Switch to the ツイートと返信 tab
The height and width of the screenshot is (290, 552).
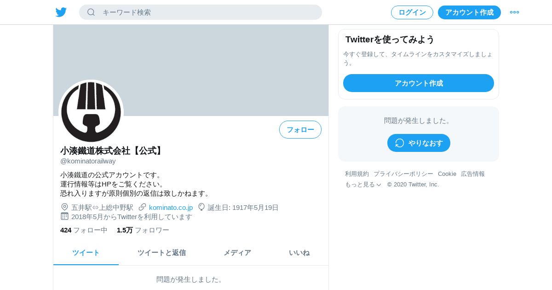tap(161, 253)
